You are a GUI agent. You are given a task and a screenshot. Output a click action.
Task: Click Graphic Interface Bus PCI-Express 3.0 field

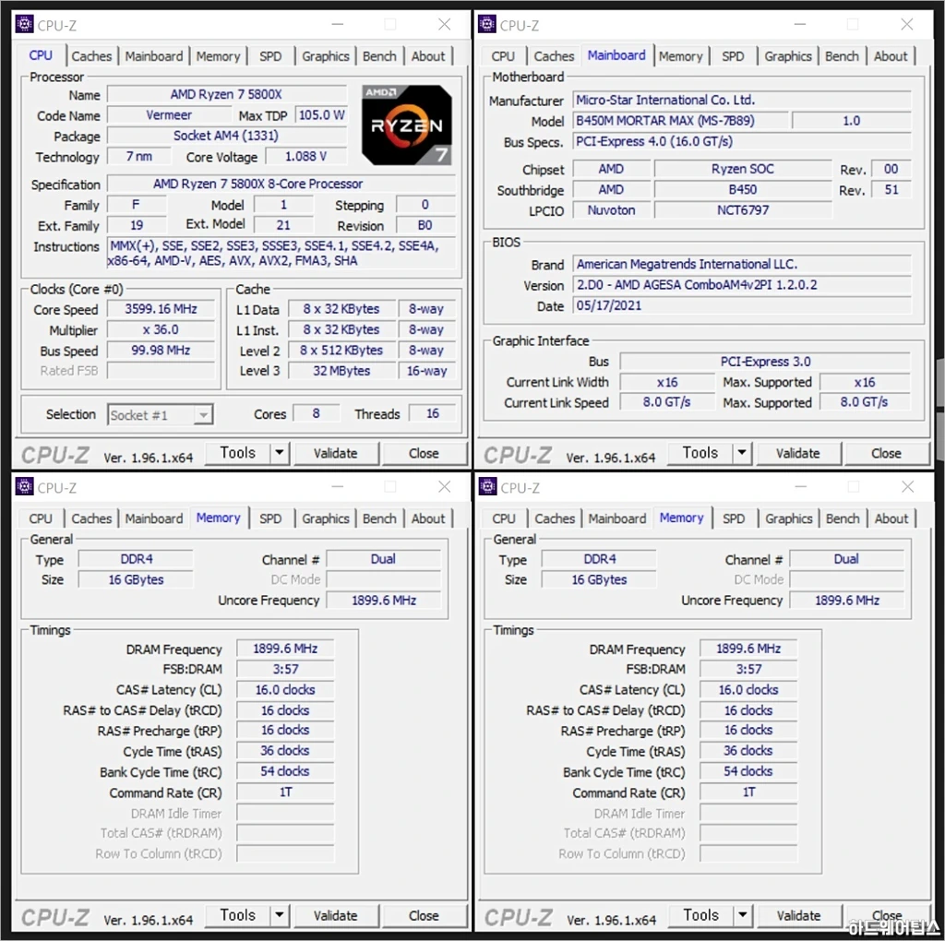pos(765,362)
